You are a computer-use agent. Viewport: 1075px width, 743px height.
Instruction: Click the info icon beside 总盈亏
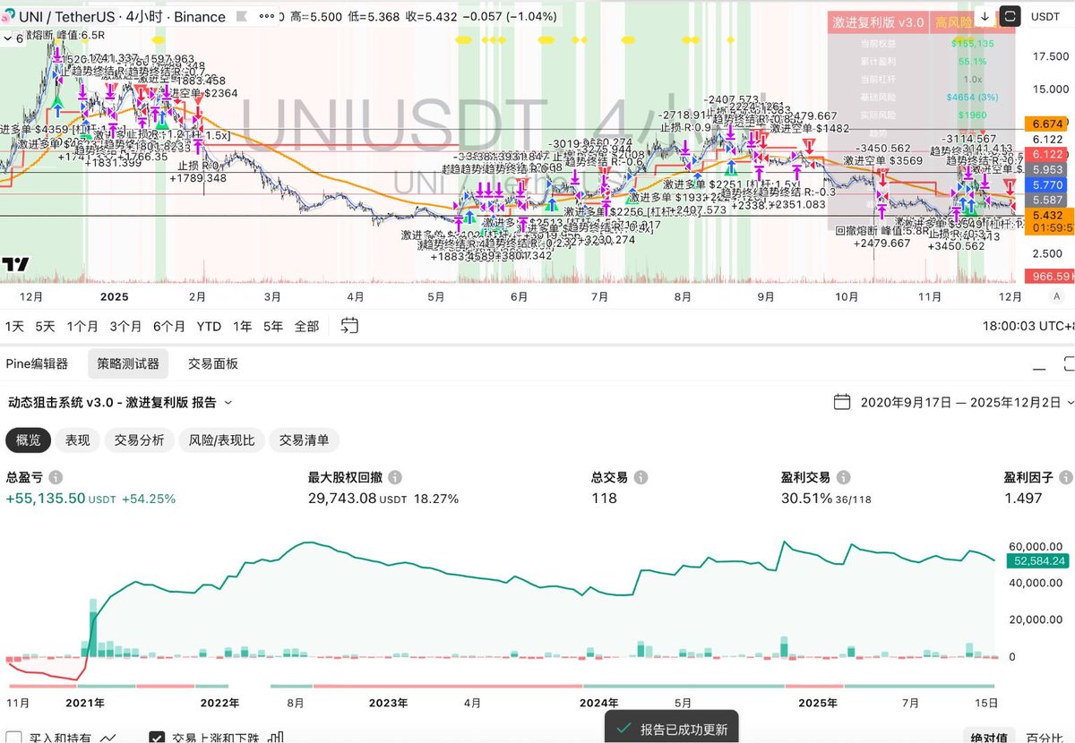click(56, 478)
